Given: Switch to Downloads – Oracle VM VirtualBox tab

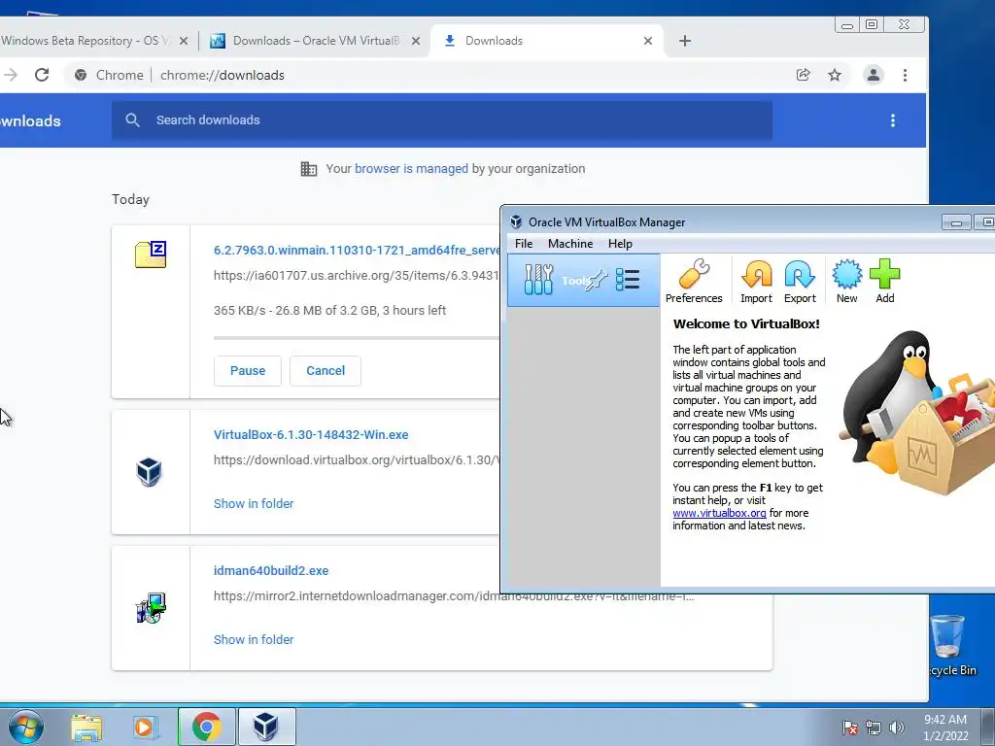Looking at the screenshot, I should [x=316, y=41].
